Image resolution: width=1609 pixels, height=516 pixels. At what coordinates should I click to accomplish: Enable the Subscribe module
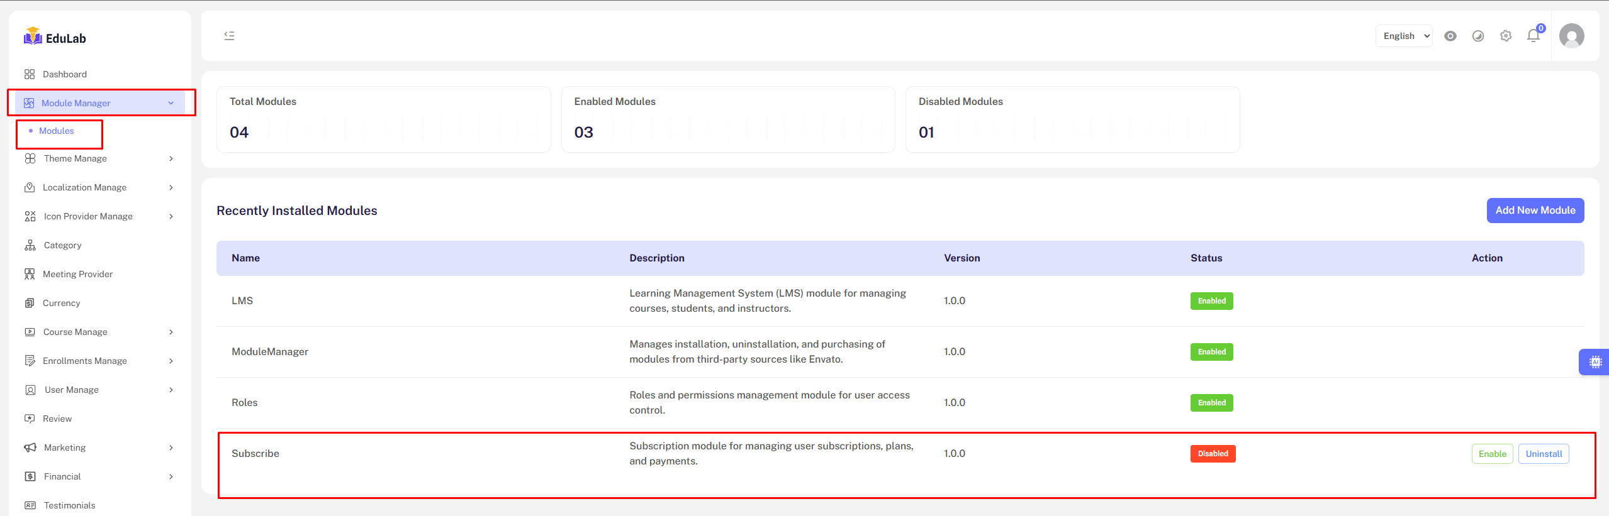[1492, 454]
